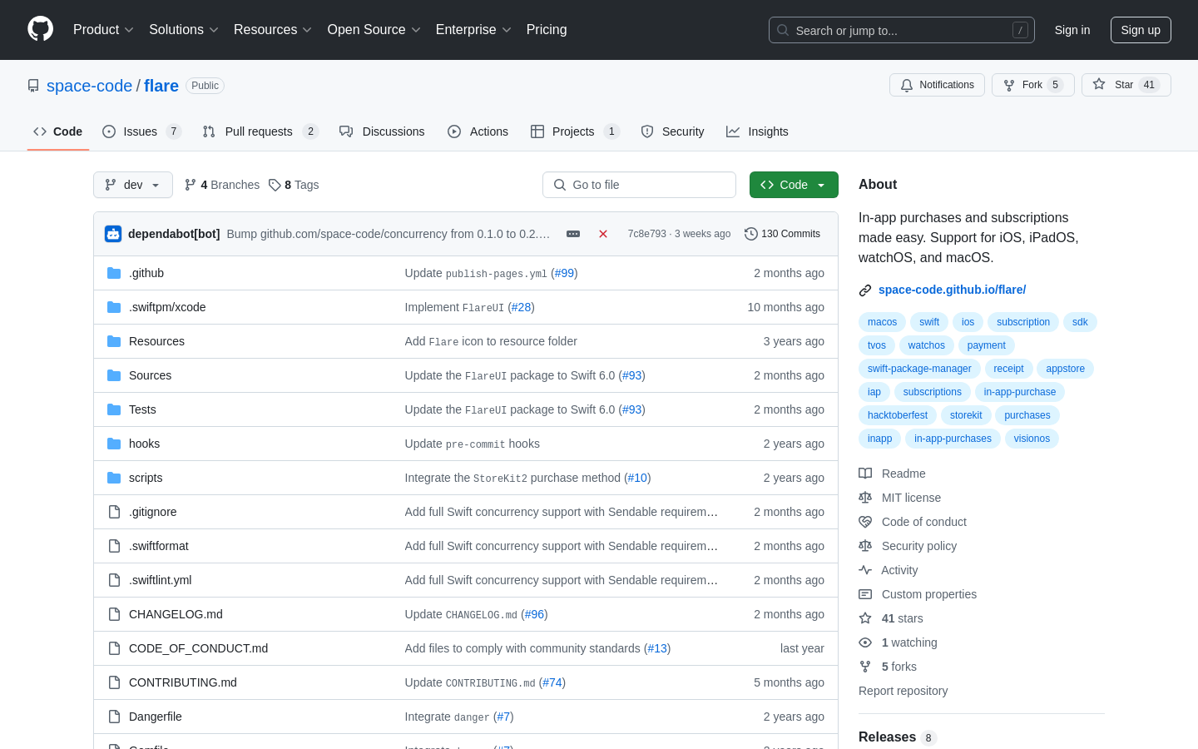Click the Dangerfile file icon
Image resolution: width=1198 pixels, height=749 pixels.
(114, 717)
